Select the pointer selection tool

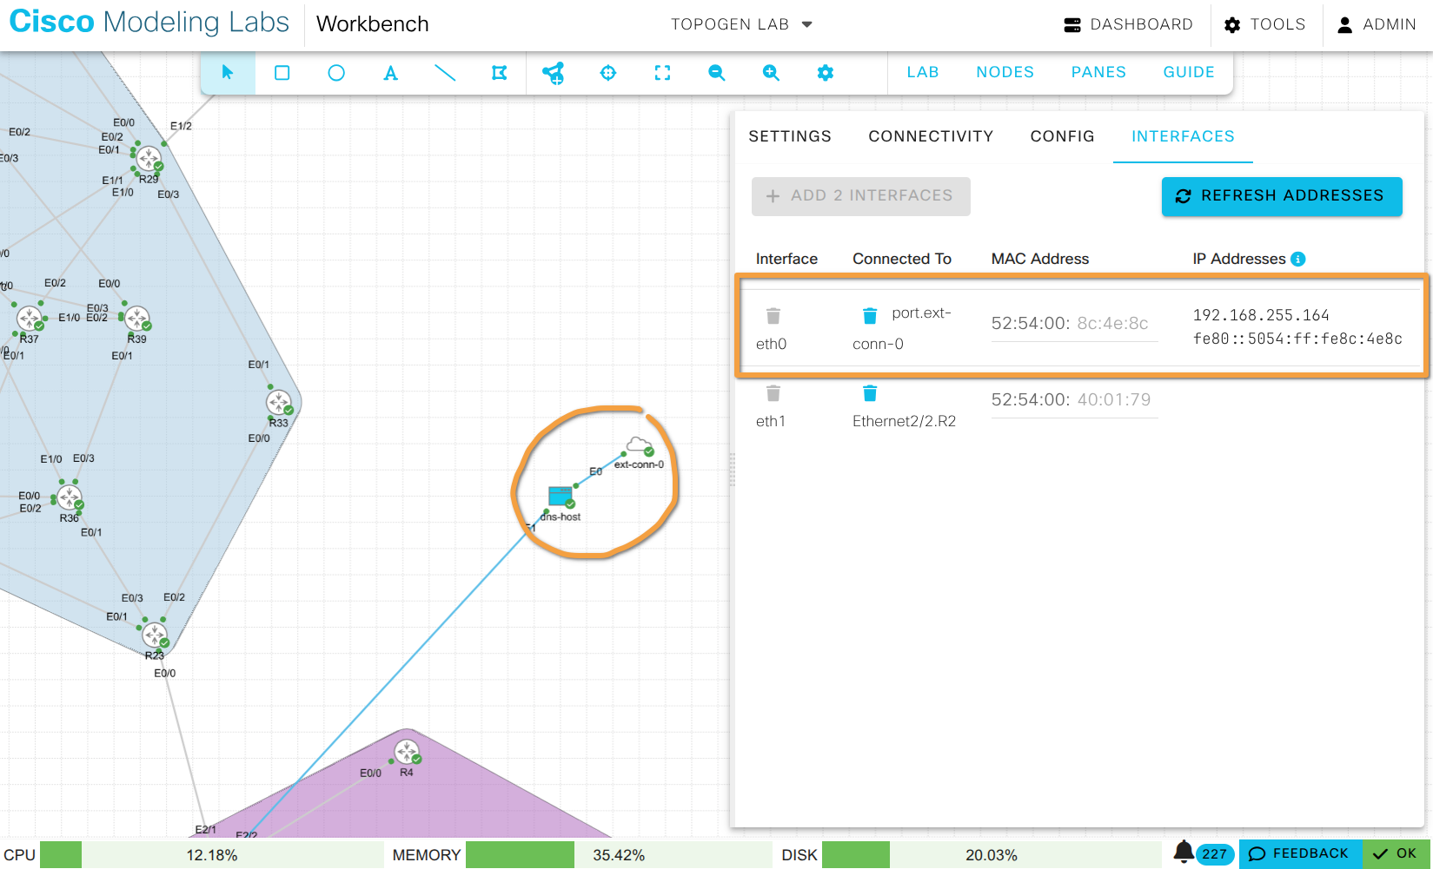[x=228, y=73]
